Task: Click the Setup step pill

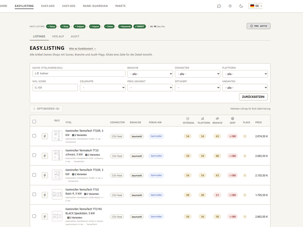Action: tap(52, 26)
